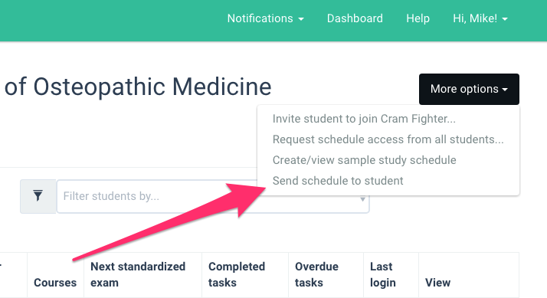Sort by Next standardized exam column
Image resolution: width=547 pixels, height=298 pixels.
click(x=138, y=274)
